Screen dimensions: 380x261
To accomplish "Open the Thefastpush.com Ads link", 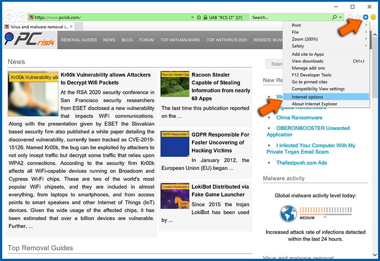I will pyautogui.click(x=302, y=163).
